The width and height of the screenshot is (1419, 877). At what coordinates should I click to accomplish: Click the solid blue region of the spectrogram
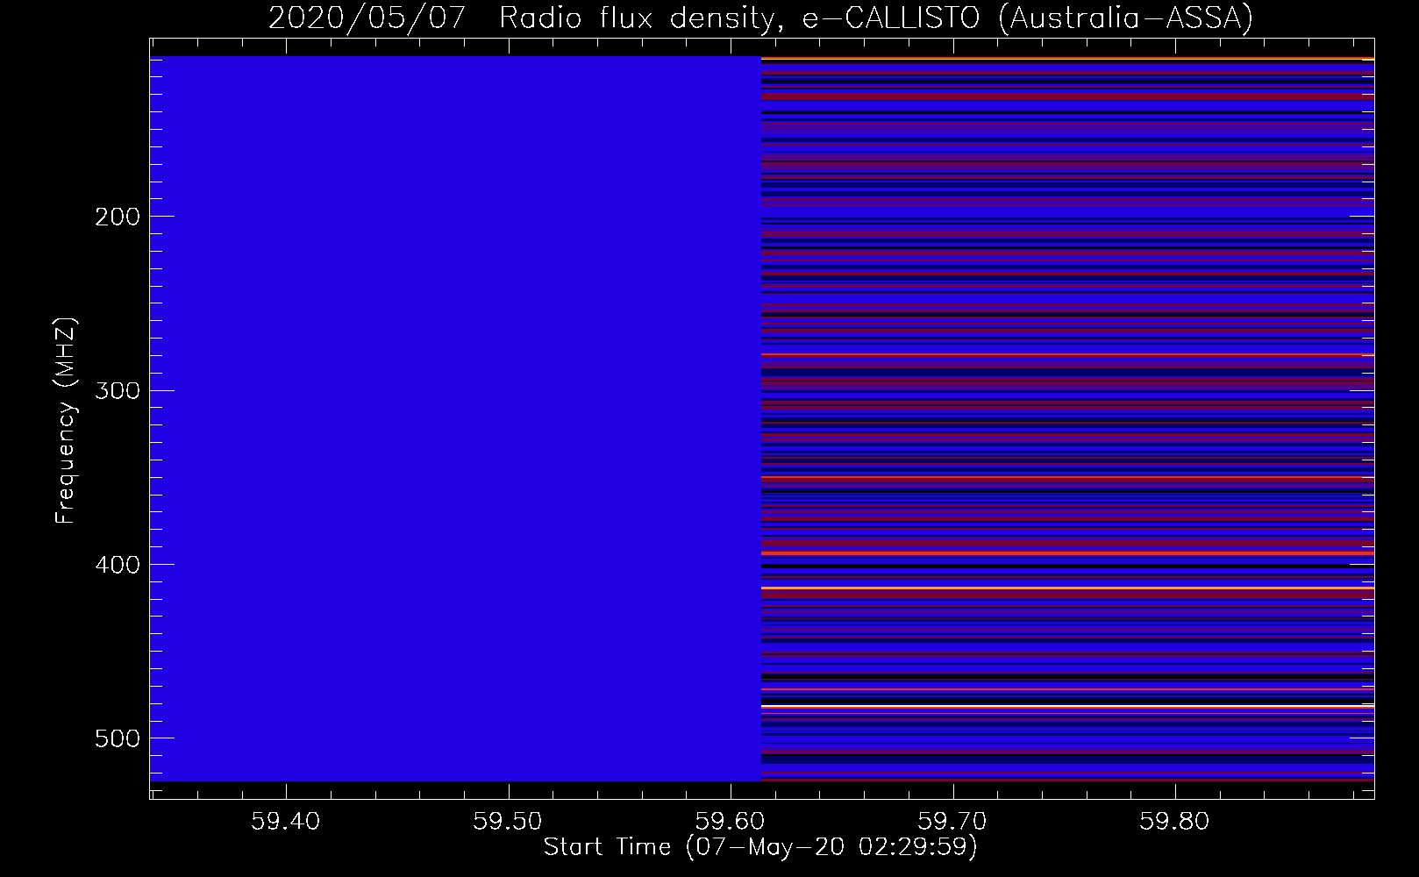455,418
